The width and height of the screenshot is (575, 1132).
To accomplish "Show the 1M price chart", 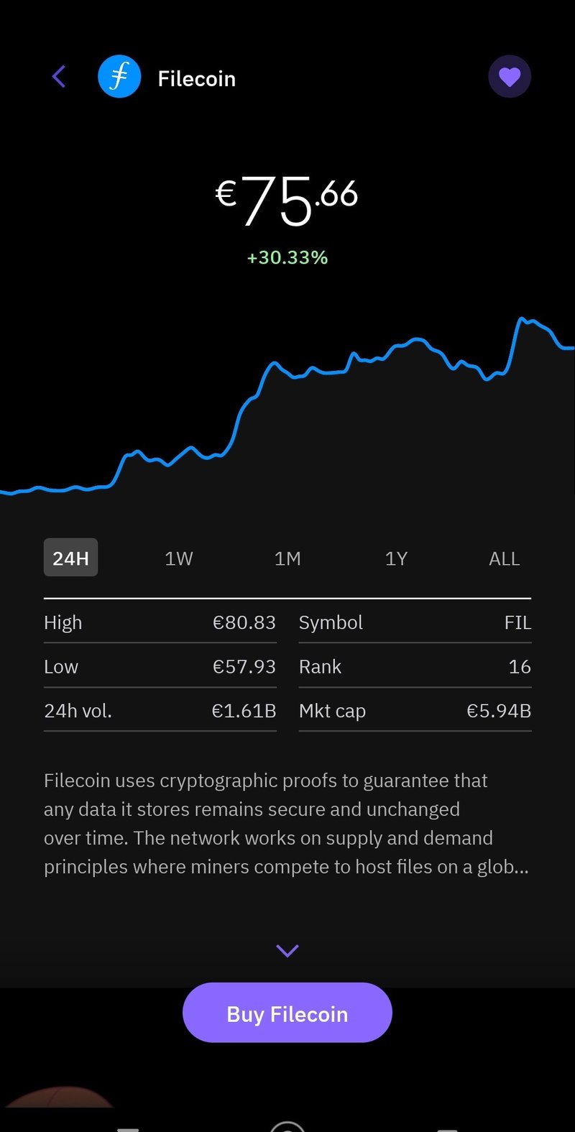I will pos(287,558).
